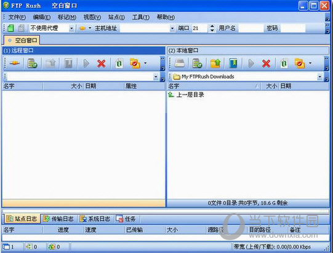Switch to the 传输日志 tab

tap(59, 219)
